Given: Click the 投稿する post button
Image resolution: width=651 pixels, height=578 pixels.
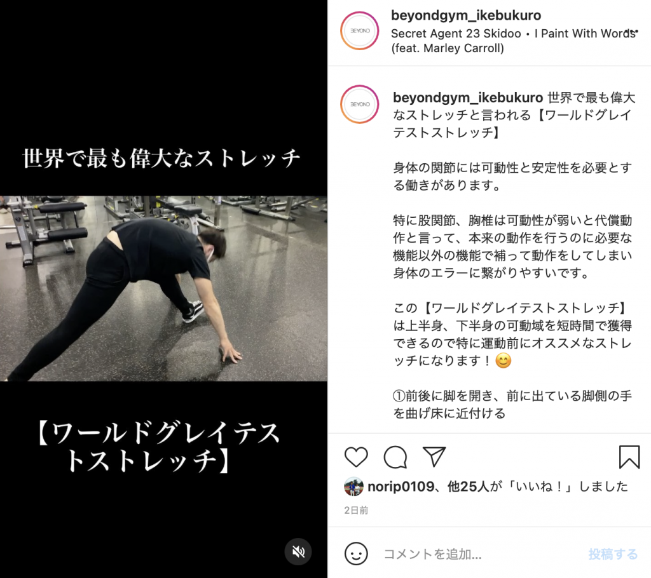Looking at the screenshot, I should [613, 554].
